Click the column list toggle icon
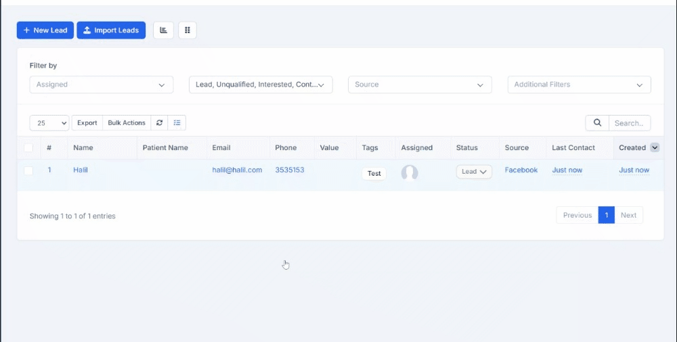The image size is (677, 342). pyautogui.click(x=177, y=123)
